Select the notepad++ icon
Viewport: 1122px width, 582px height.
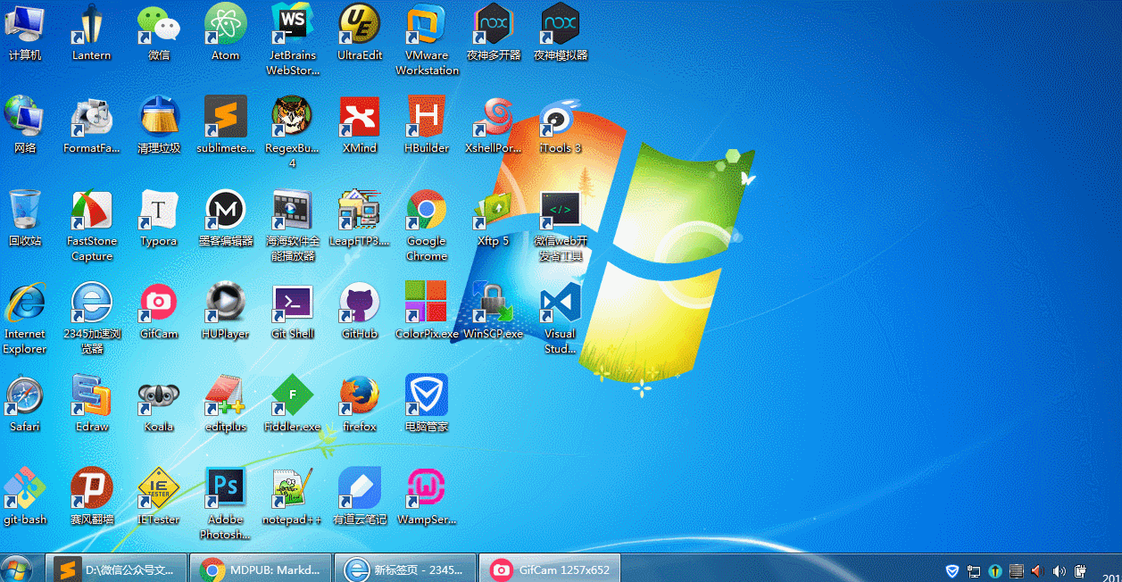(293, 496)
